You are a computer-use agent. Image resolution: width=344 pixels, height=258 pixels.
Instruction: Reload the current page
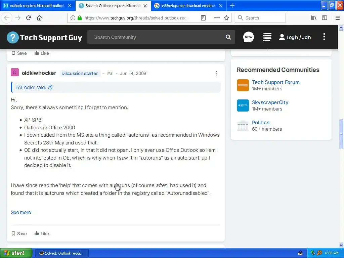pyautogui.click(x=29, y=18)
